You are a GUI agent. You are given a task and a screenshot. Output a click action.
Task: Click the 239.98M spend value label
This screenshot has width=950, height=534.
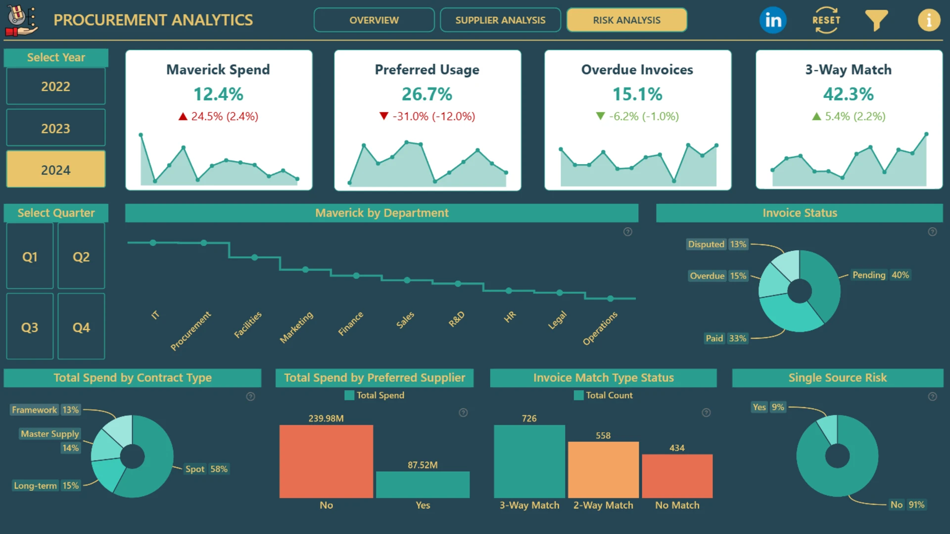[x=326, y=418]
